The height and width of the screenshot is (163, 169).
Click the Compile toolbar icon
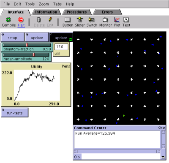tap(8, 20)
